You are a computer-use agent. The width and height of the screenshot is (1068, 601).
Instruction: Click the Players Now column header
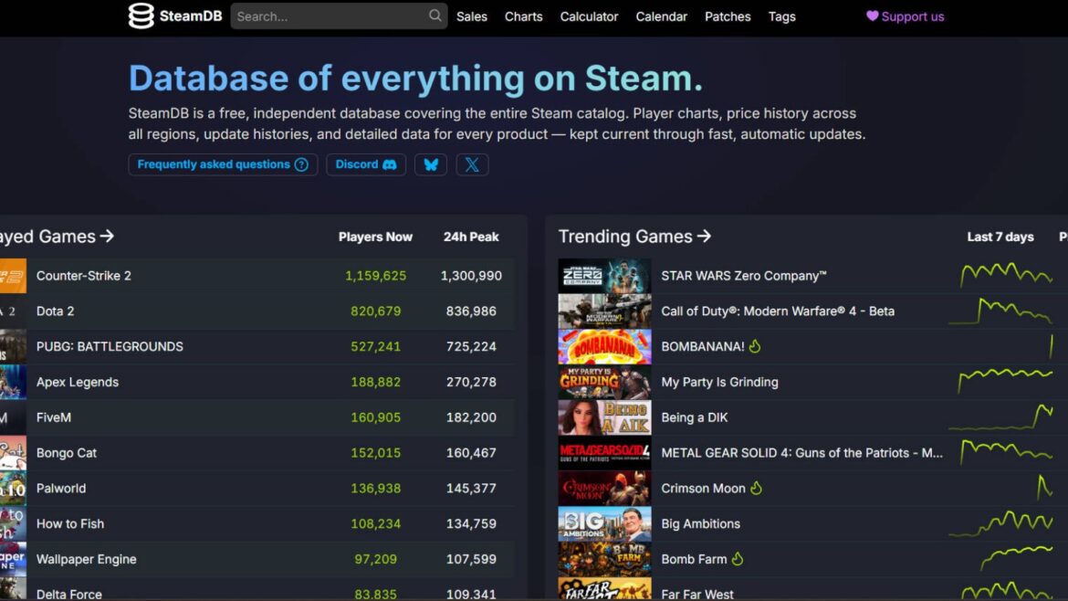pos(375,237)
